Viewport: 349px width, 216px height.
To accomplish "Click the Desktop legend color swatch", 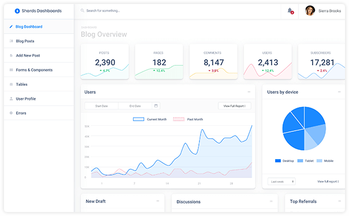I will (278, 161).
